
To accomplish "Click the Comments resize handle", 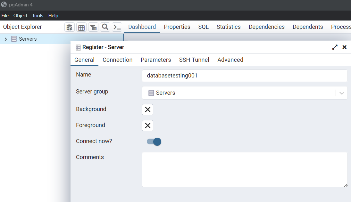I will pyautogui.click(x=346, y=185).
